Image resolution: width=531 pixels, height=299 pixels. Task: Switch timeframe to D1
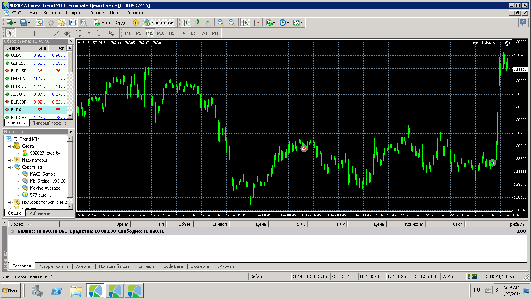(193, 33)
